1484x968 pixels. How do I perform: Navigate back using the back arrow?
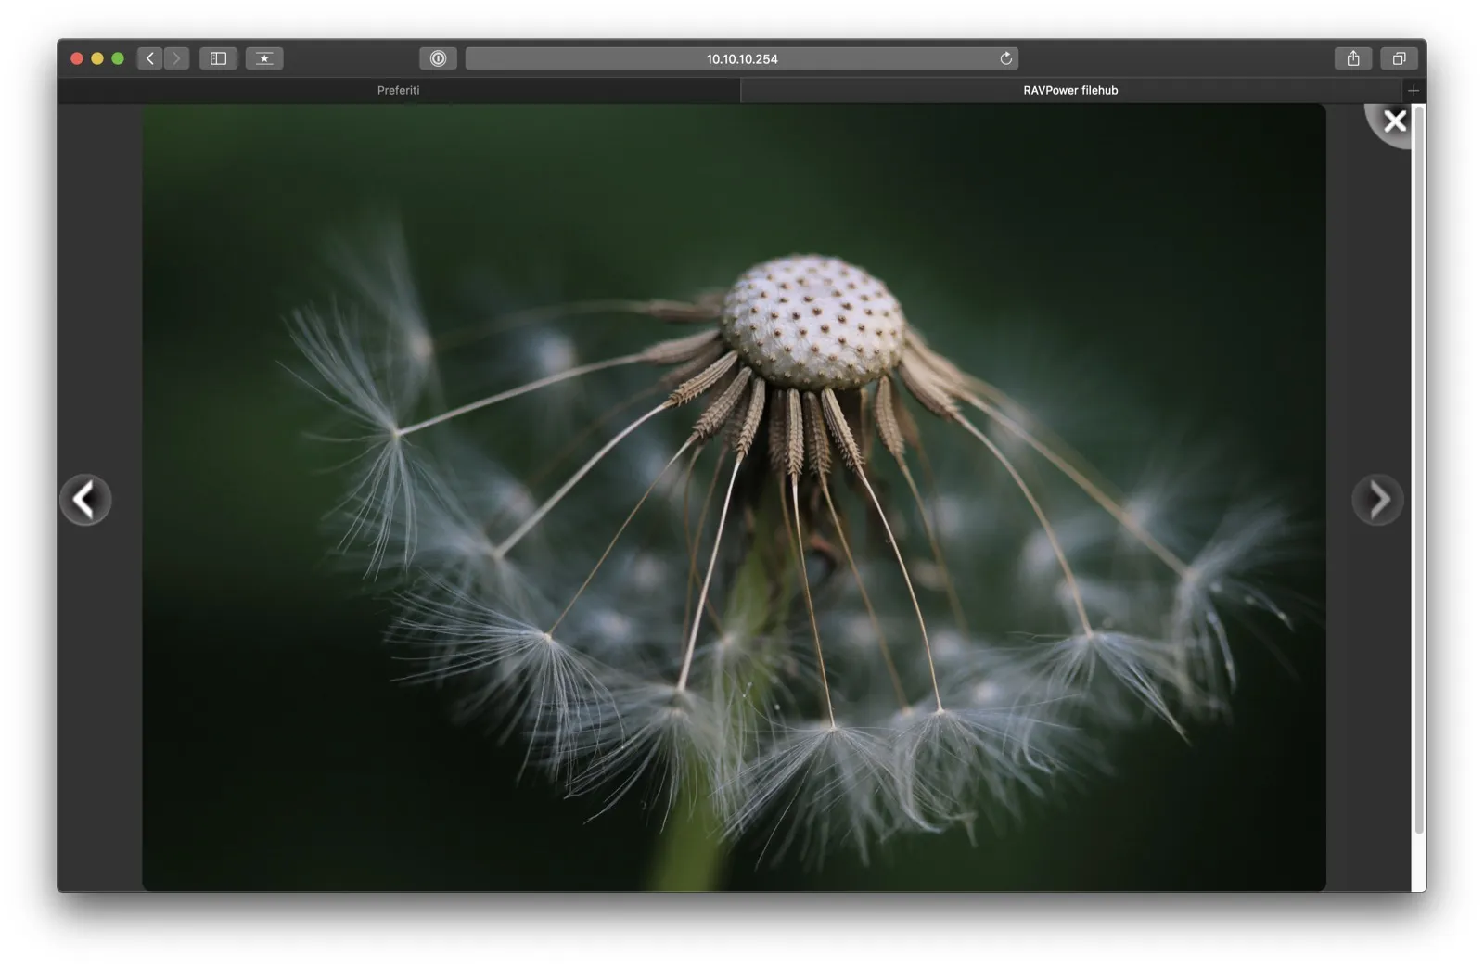click(149, 58)
